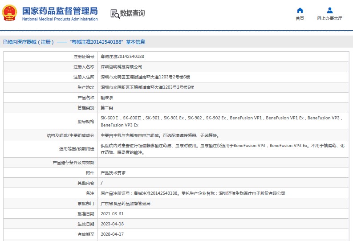
Task: Click approval date 2021-03-31
Action: tap(112, 214)
